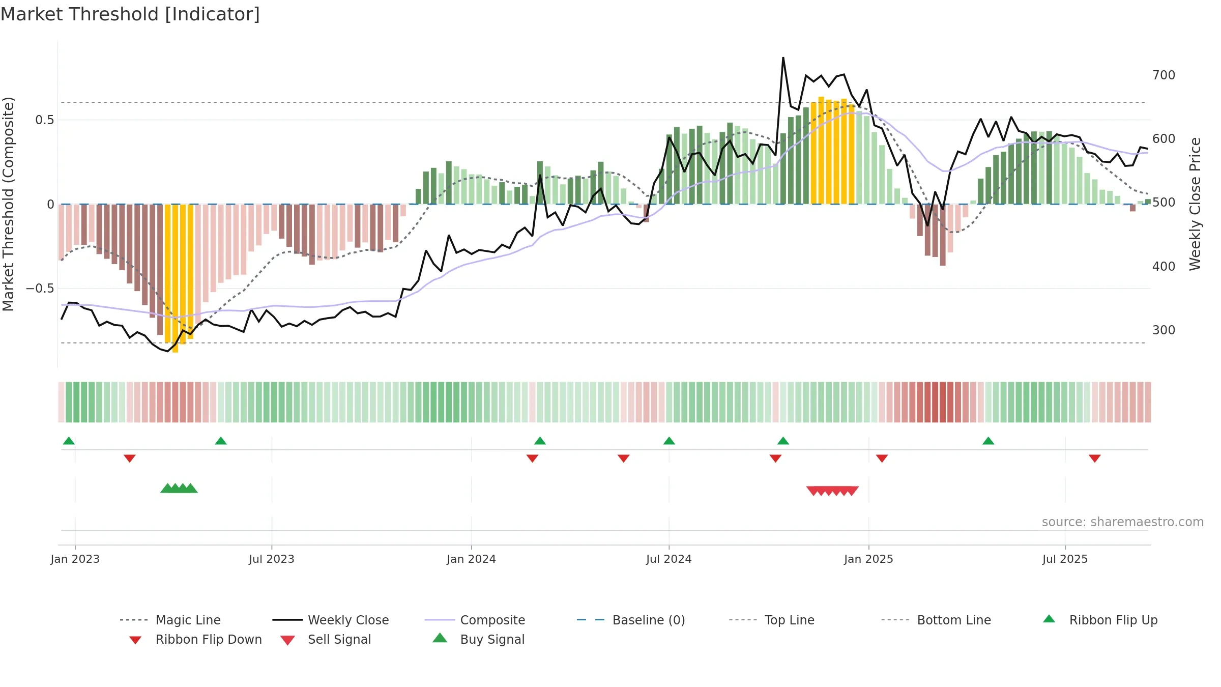Click the 700 price axis tick
The image size is (1221, 687).
(1164, 75)
